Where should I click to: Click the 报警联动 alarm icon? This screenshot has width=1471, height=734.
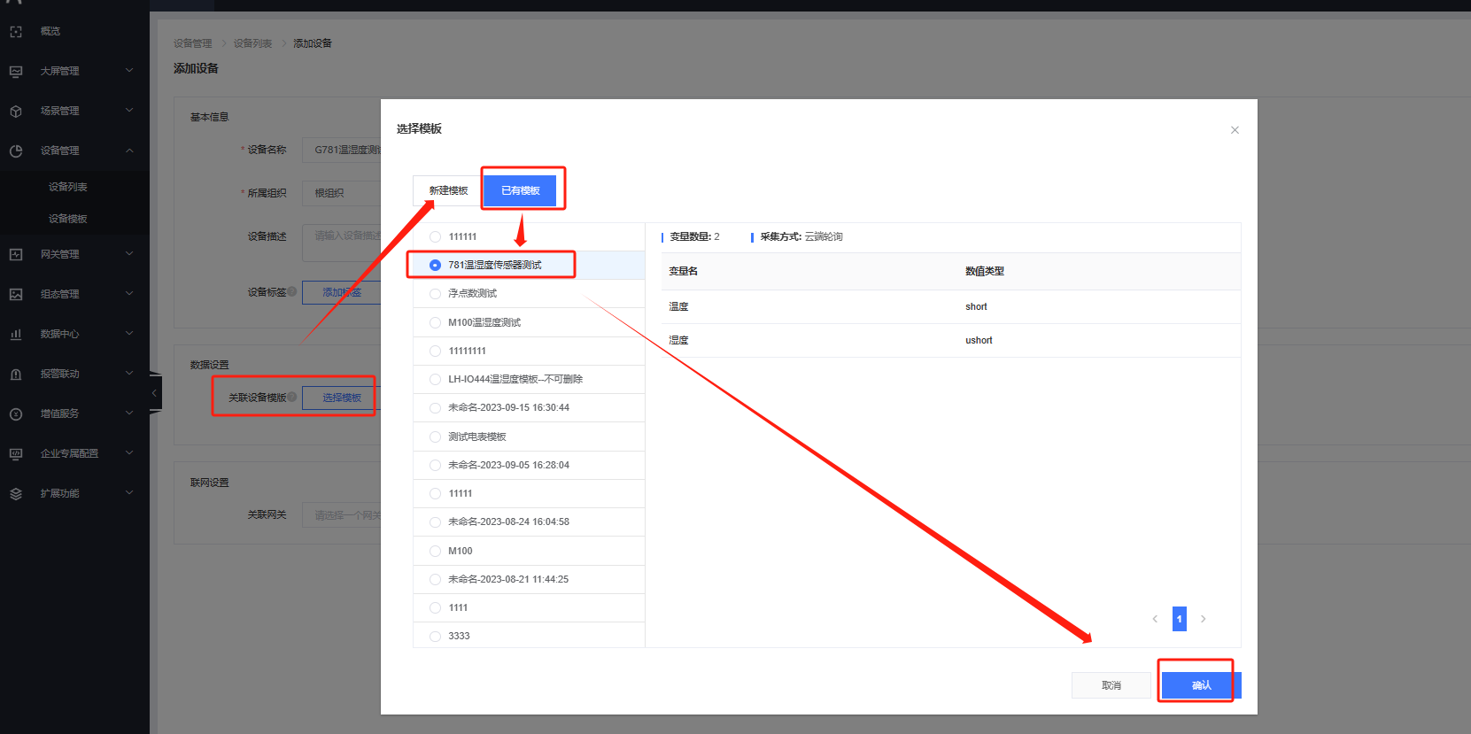(x=16, y=374)
